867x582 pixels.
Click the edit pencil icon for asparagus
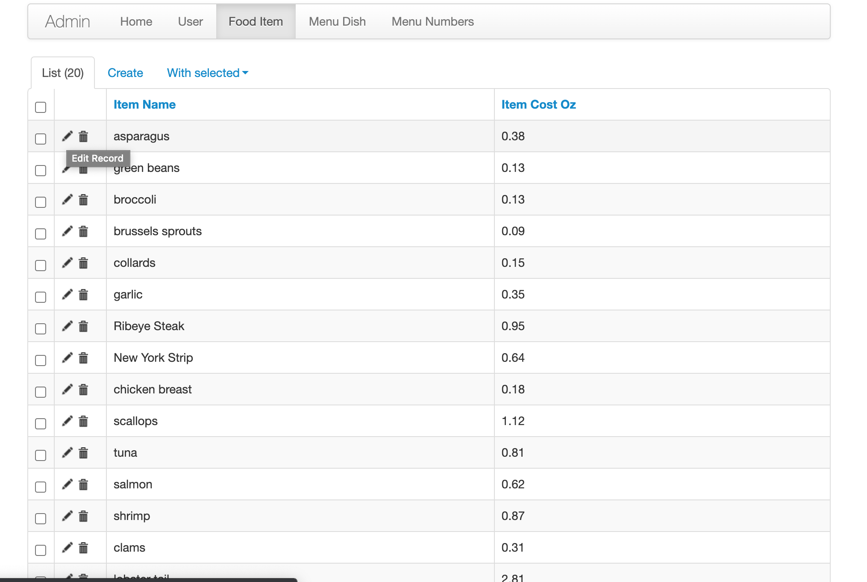(67, 136)
